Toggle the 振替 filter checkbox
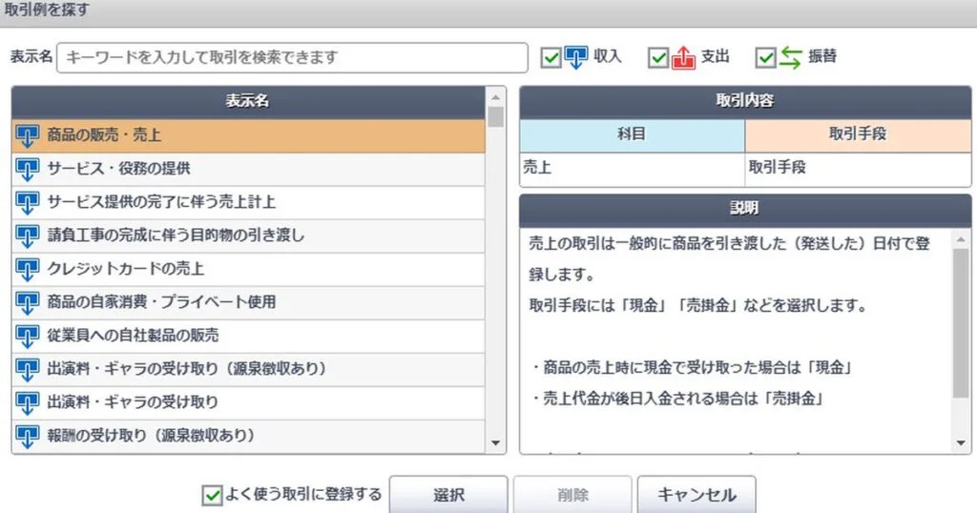977x513 pixels. [x=765, y=58]
